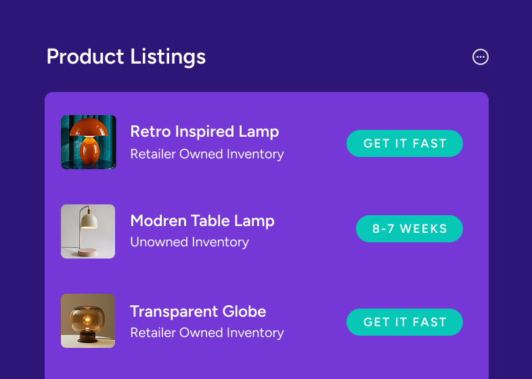
Task: Select the Transparent Globe lamp thumbnail
Action: tap(88, 321)
